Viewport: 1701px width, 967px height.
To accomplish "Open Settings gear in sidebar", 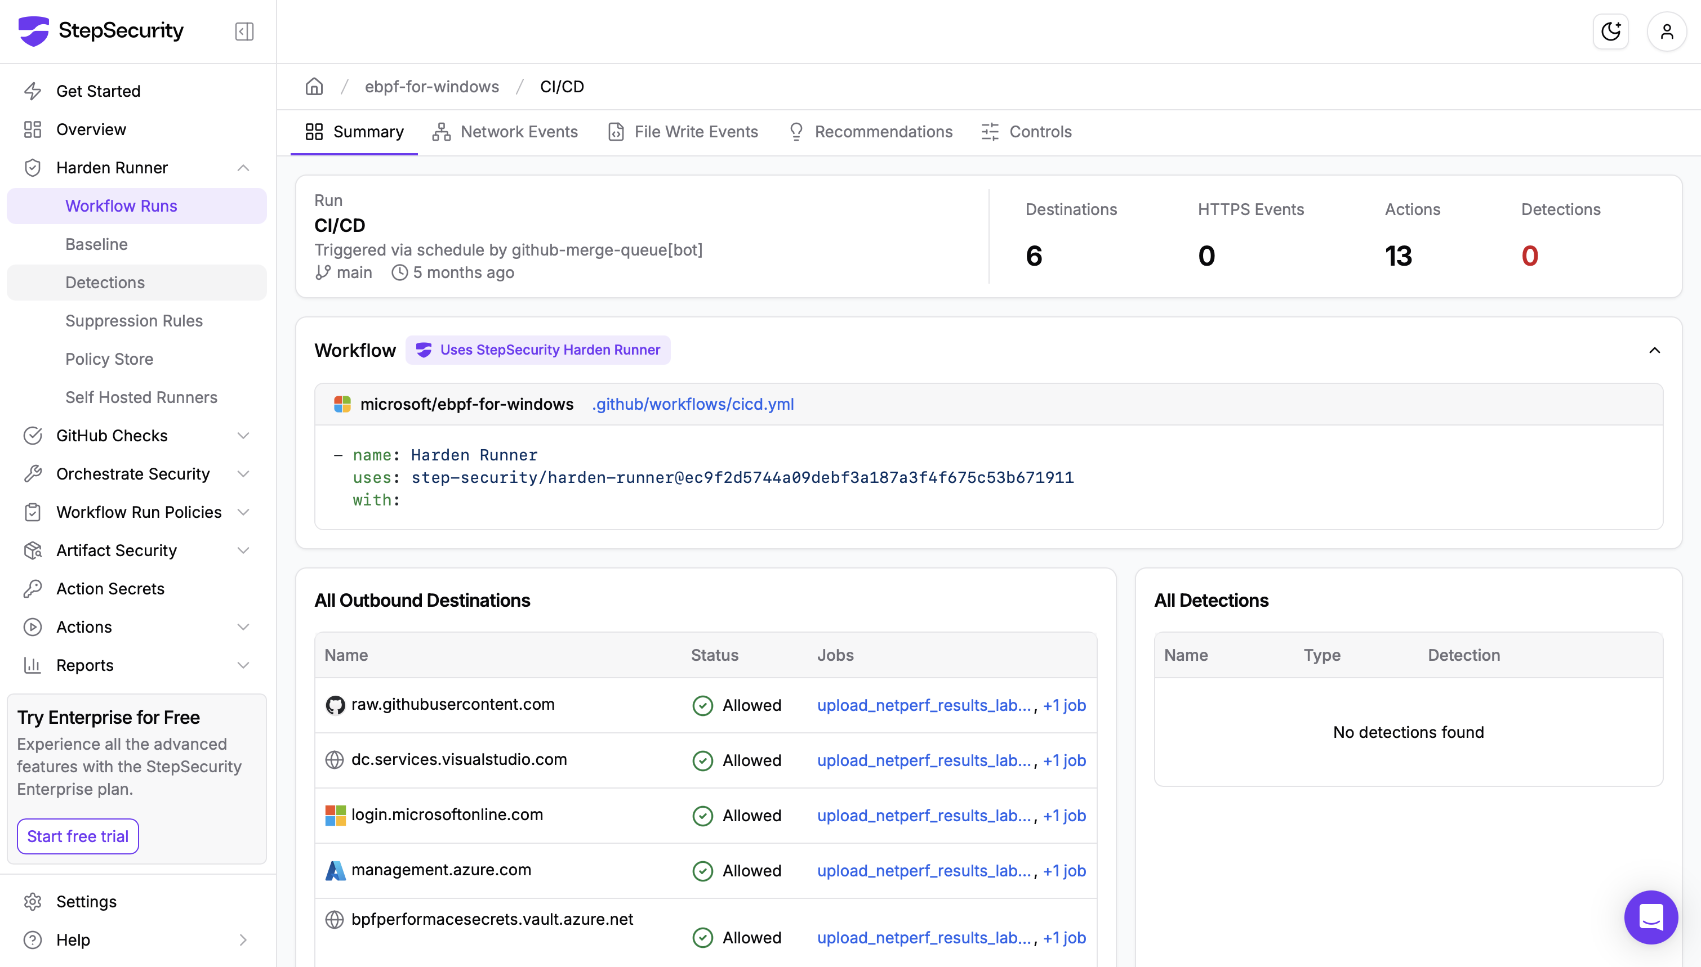I will click(86, 901).
